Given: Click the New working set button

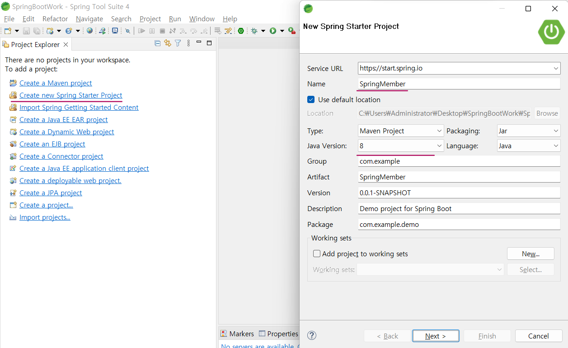Looking at the screenshot, I should click(530, 254).
